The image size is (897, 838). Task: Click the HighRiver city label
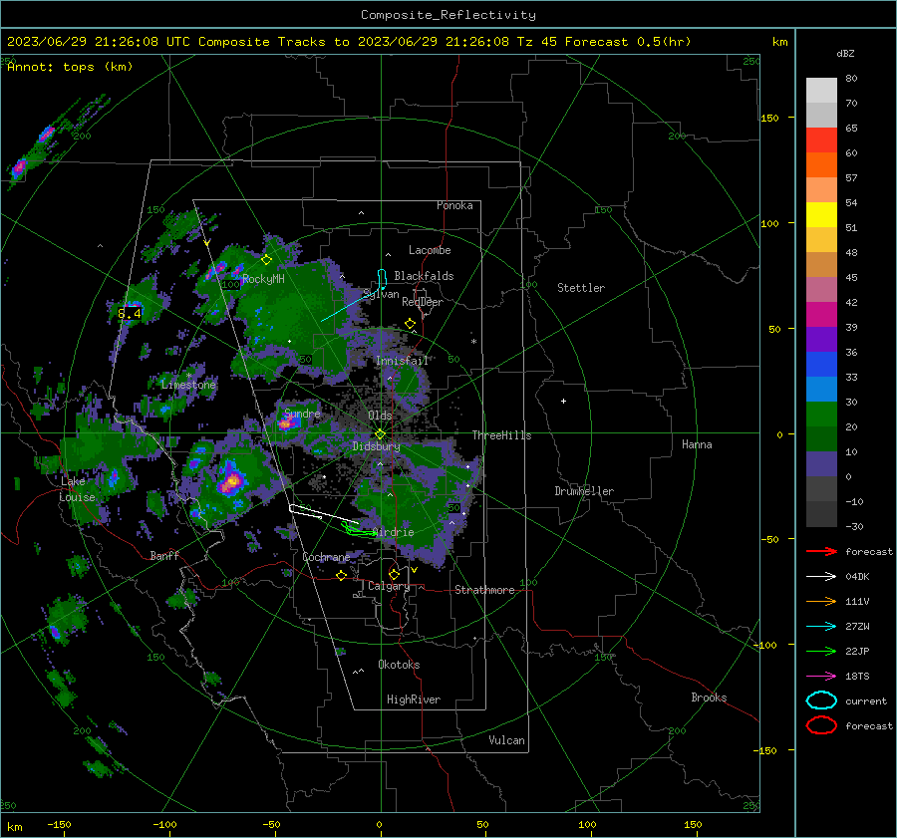pyautogui.click(x=414, y=699)
